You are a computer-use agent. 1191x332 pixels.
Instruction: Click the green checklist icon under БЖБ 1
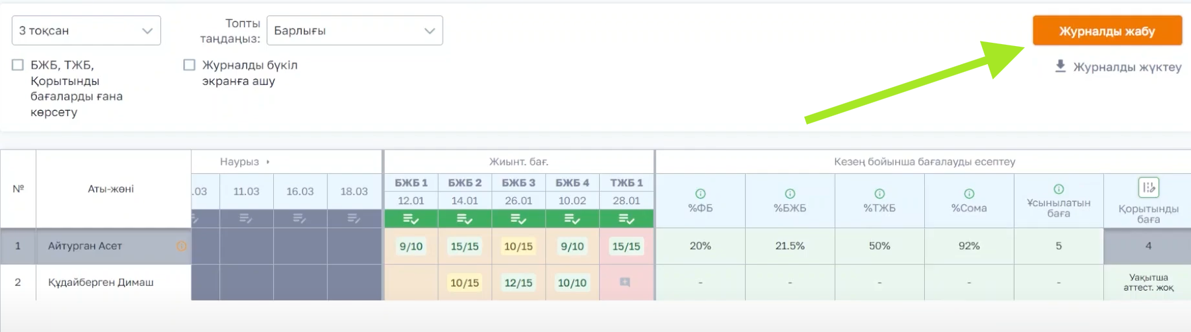pyautogui.click(x=411, y=219)
